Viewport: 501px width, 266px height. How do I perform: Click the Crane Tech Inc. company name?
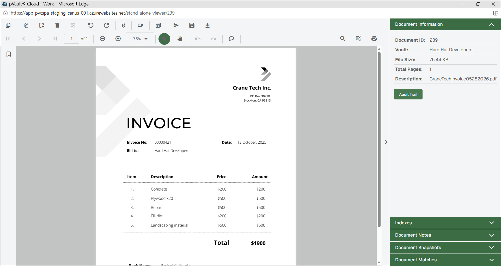click(252, 88)
